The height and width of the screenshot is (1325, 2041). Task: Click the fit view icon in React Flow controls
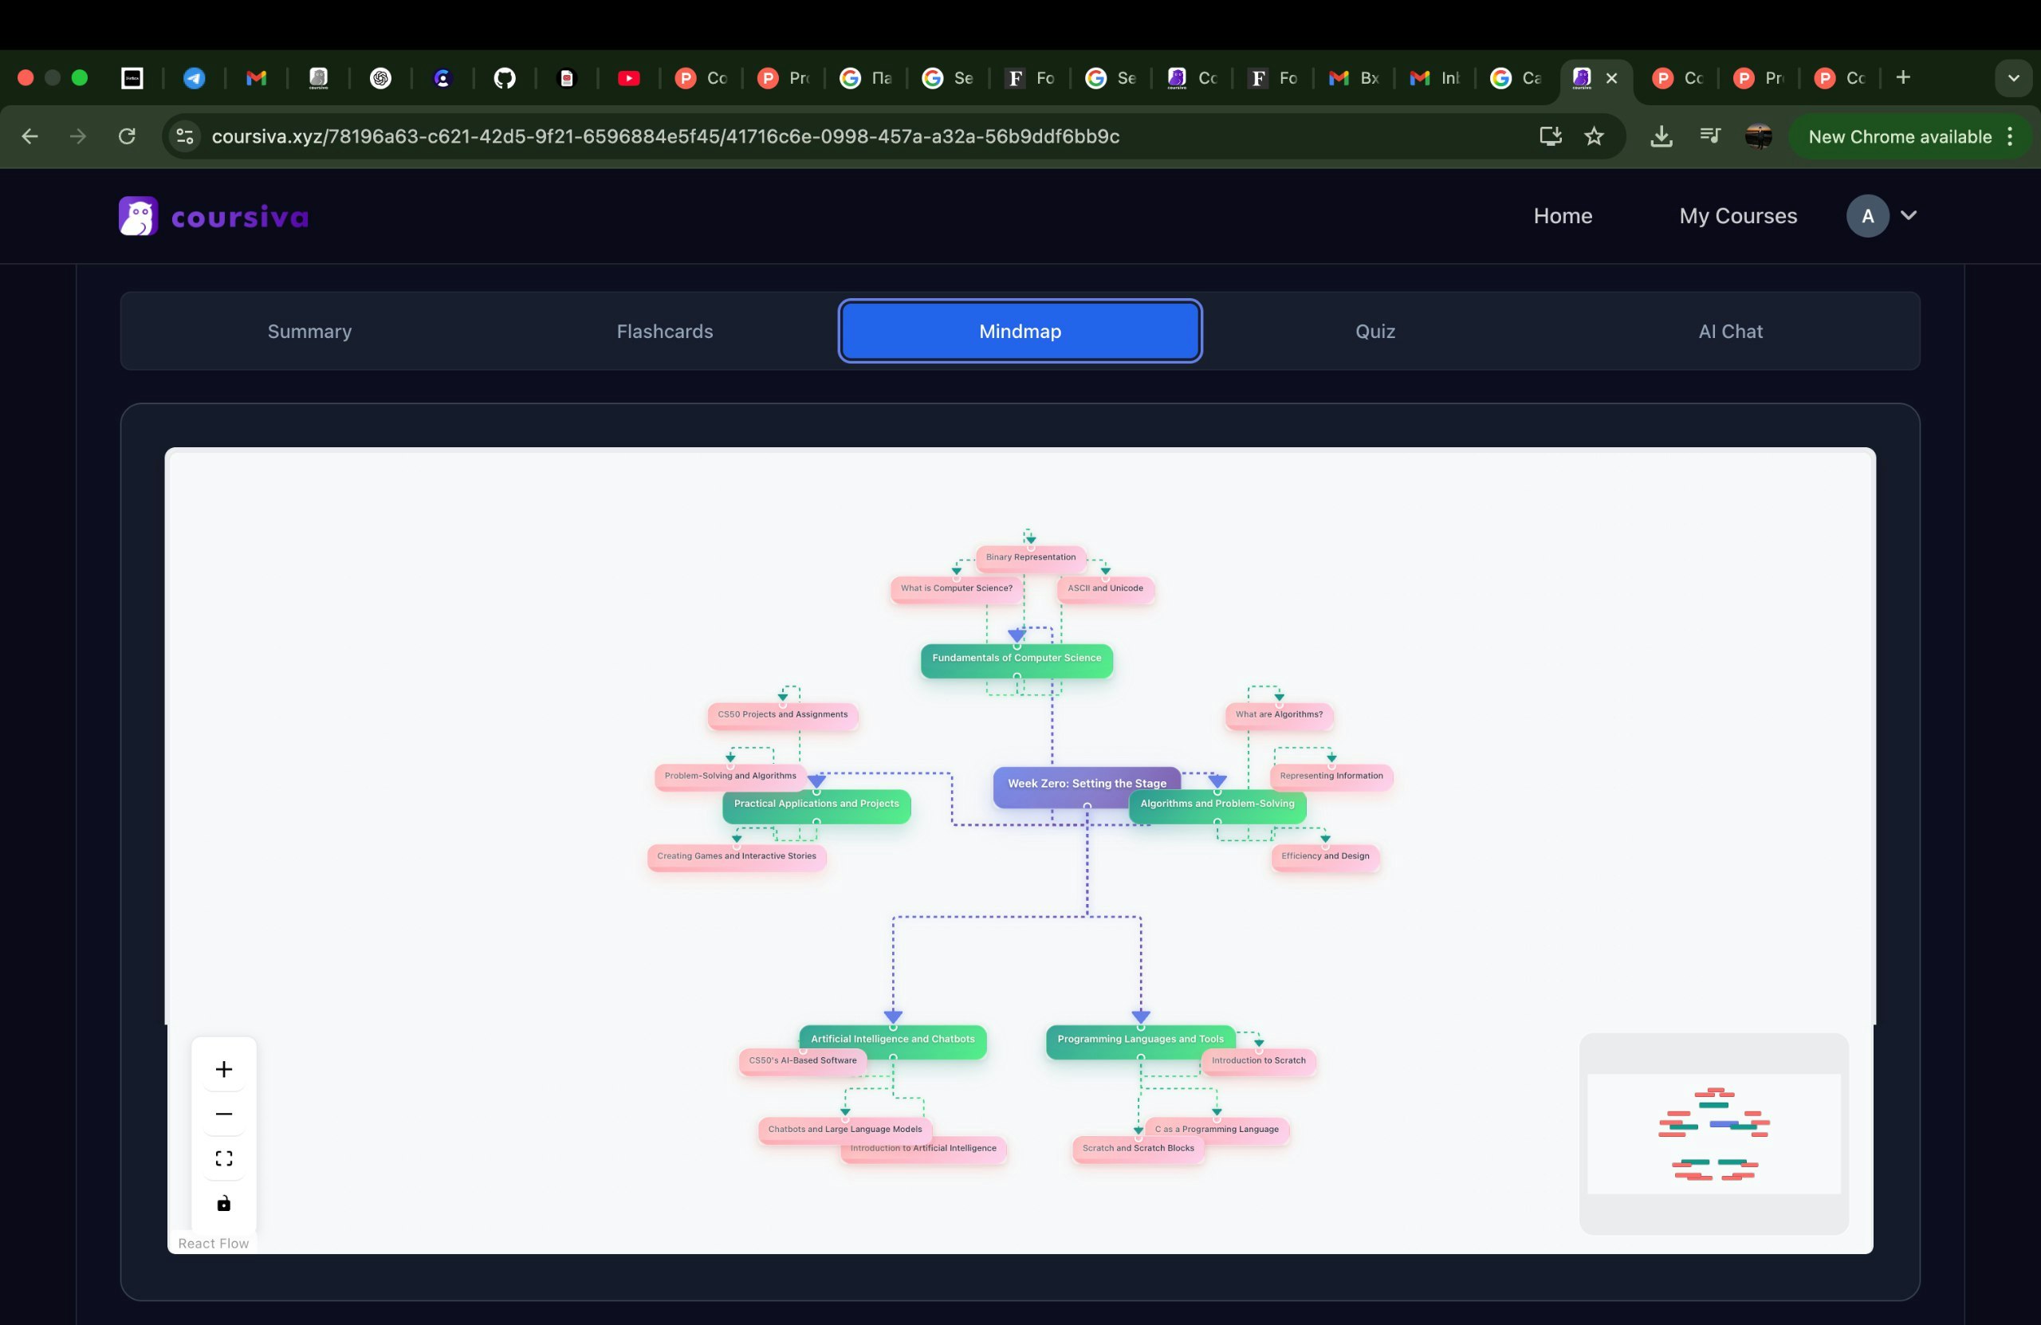224,1158
